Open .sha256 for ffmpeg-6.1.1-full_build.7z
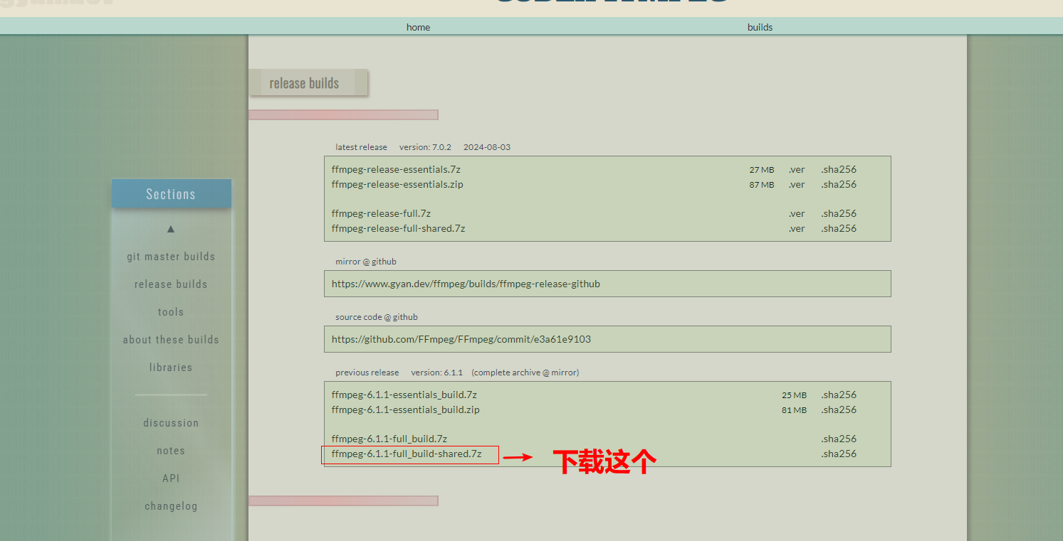The width and height of the screenshot is (1063, 541). (839, 439)
